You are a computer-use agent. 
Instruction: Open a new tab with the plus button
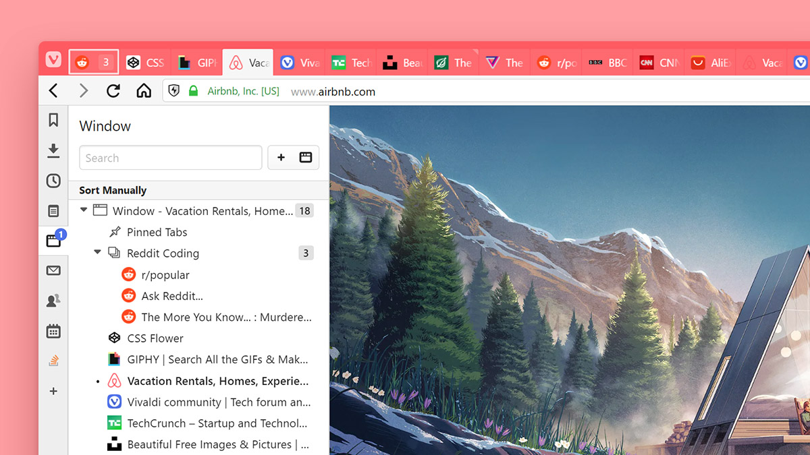pos(281,157)
